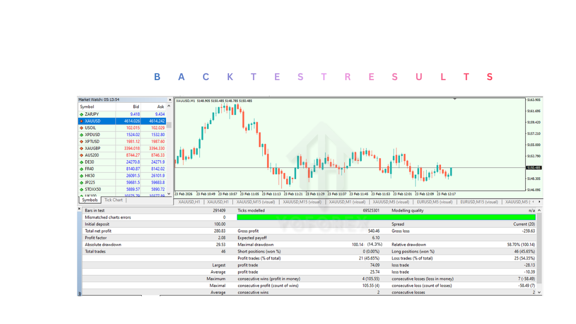
Task: Click the Ticks modelled value 69525301
Action: [x=371, y=211]
